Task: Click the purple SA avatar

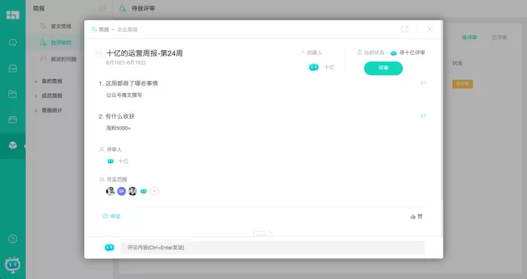Action: pos(121,191)
